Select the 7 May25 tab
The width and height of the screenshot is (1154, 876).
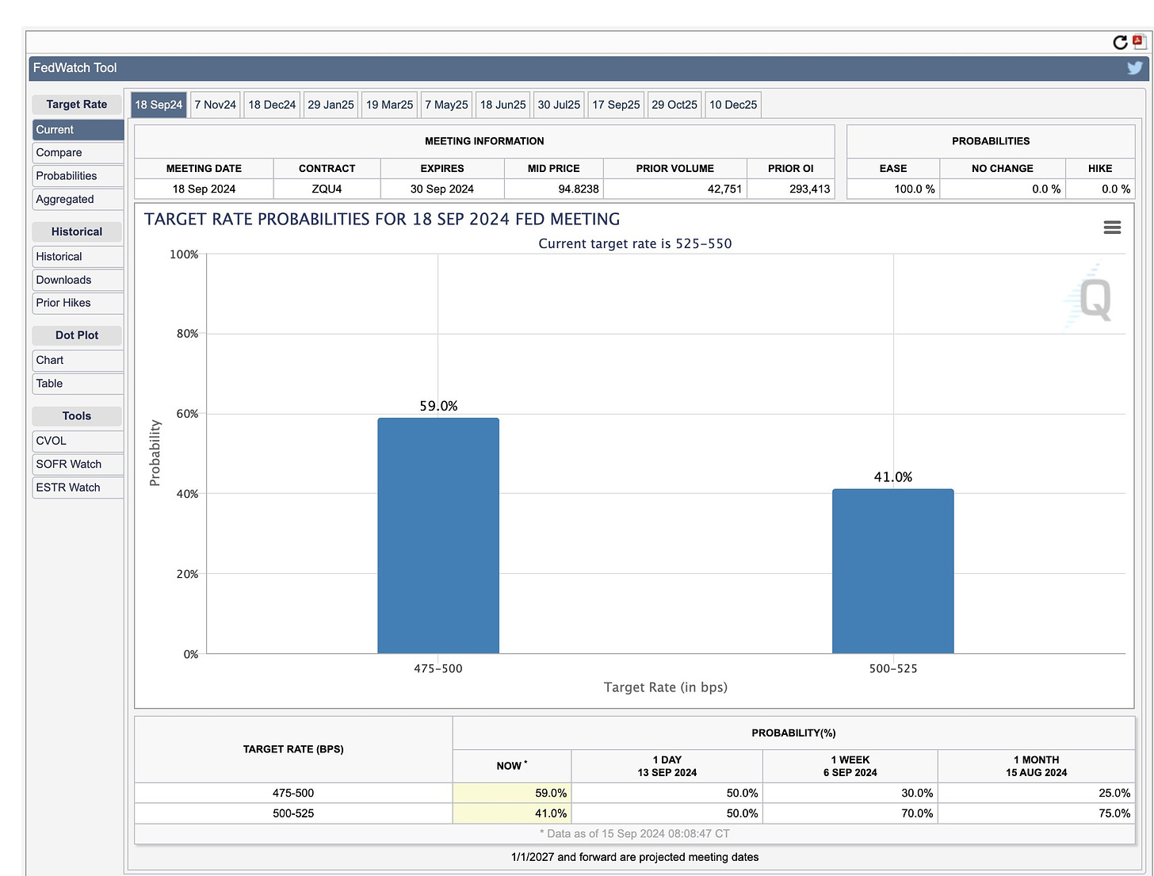point(446,105)
